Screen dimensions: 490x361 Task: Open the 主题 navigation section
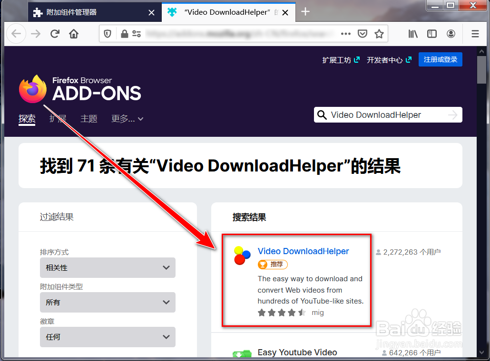89,119
